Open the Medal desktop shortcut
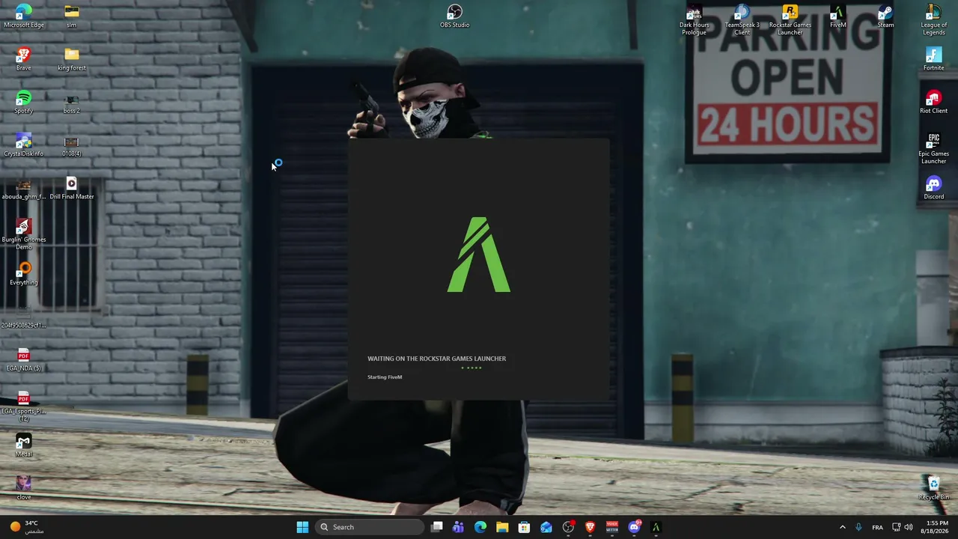 [x=24, y=446]
